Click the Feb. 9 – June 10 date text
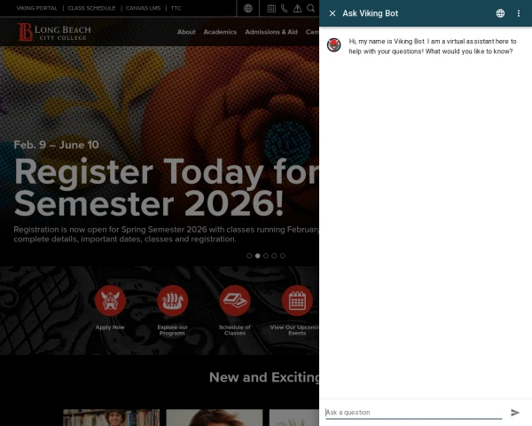This screenshot has width=532, height=426. pos(57,145)
